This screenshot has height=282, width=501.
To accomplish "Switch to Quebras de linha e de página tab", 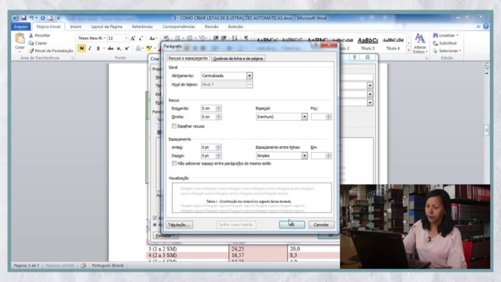I will click(237, 59).
